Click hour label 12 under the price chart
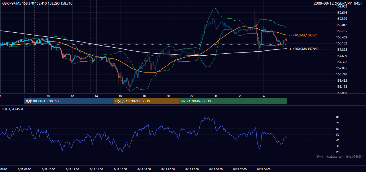The height and width of the screenshot is (172, 366). point(72,96)
